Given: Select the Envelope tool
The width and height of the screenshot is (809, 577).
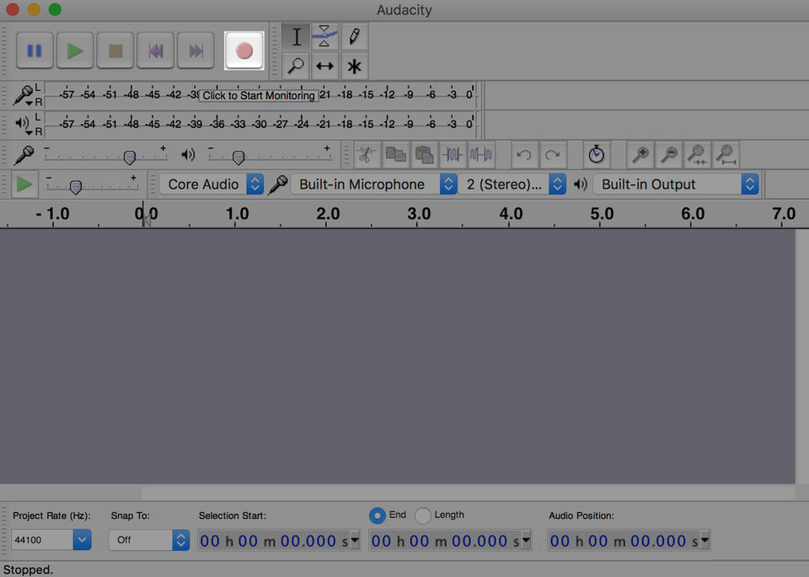Looking at the screenshot, I should 324,36.
